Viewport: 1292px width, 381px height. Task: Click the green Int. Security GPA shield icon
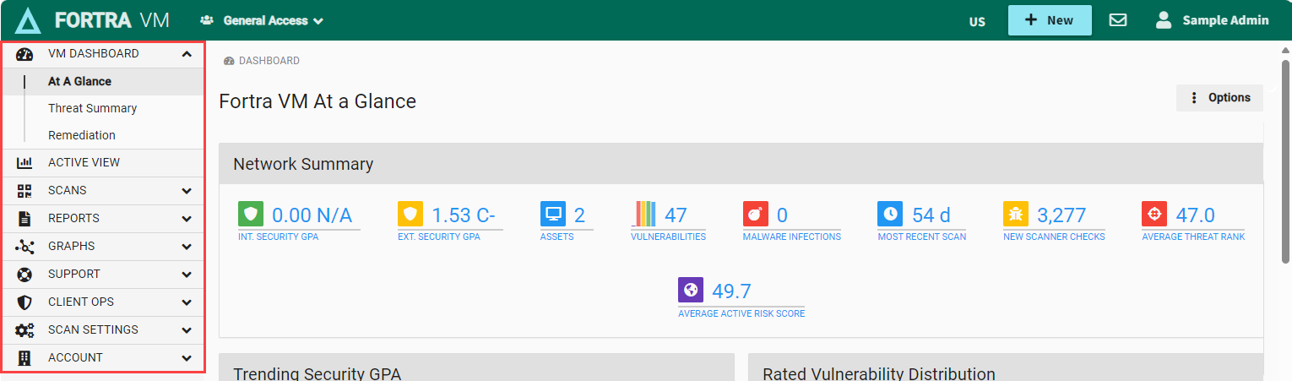(x=251, y=214)
